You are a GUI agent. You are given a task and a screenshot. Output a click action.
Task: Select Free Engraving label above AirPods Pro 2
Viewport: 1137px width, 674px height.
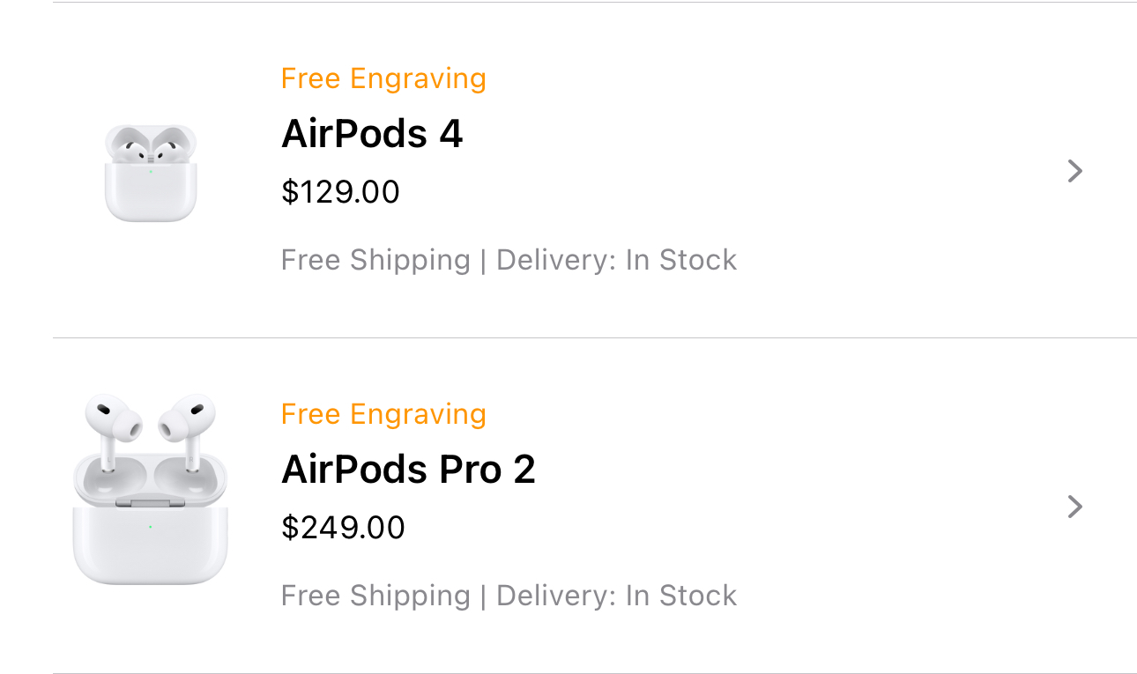383,414
